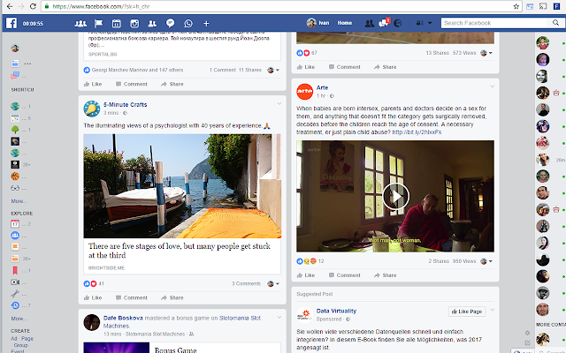This screenshot has height=353, width=566.
Task: Open the 5-Minute Crafts page name
Action: pos(126,105)
